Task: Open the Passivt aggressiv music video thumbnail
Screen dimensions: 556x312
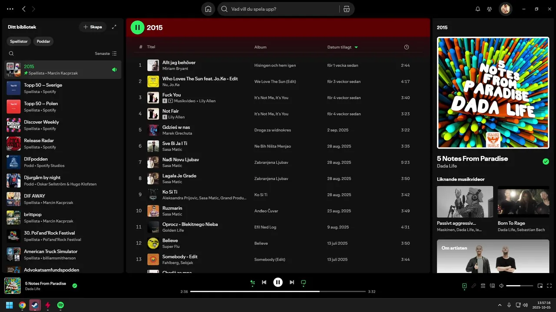Action: 465,202
